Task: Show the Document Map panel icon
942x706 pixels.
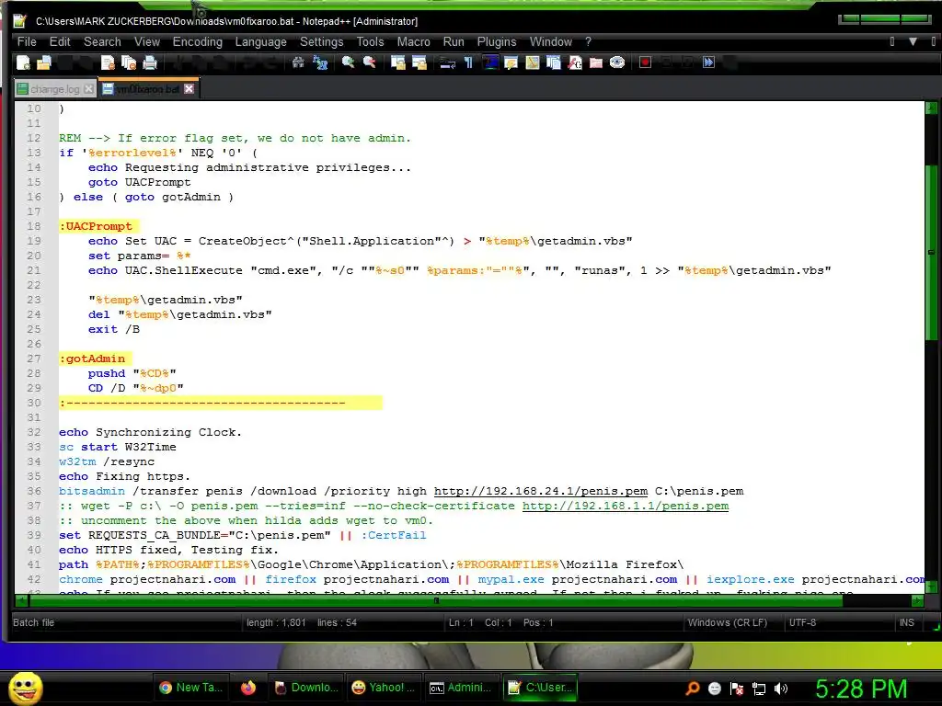Action: point(533,63)
